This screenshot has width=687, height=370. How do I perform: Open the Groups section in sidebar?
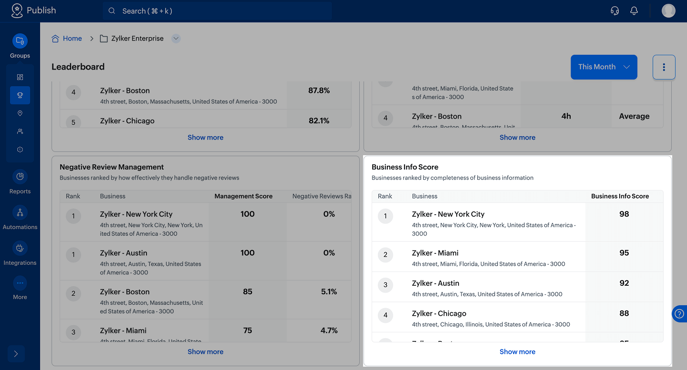point(20,41)
